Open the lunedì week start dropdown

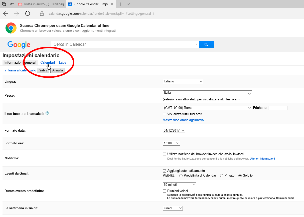[173, 208]
